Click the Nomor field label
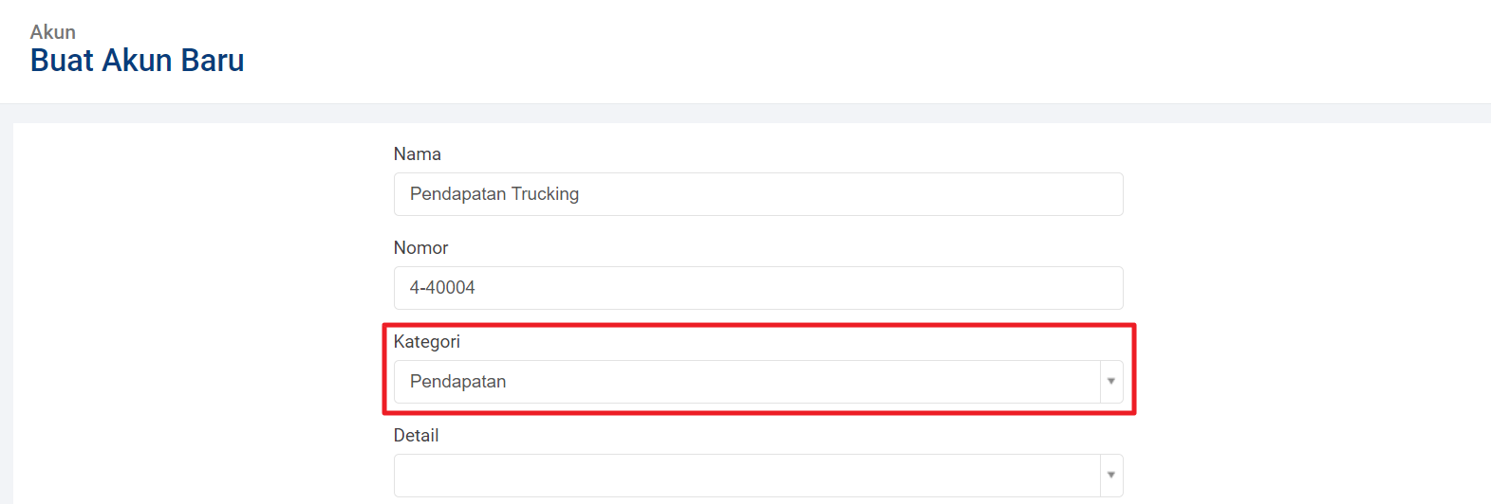The image size is (1491, 504). click(420, 248)
